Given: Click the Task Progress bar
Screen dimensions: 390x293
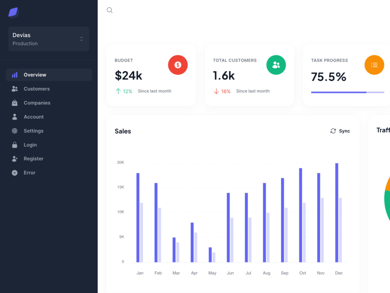Looking at the screenshot, I should pyautogui.click(x=347, y=93).
